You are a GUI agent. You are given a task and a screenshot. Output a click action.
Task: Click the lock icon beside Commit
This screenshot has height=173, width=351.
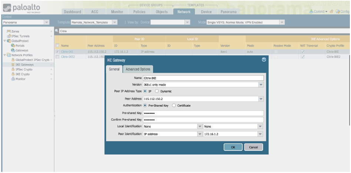pos(332,11)
